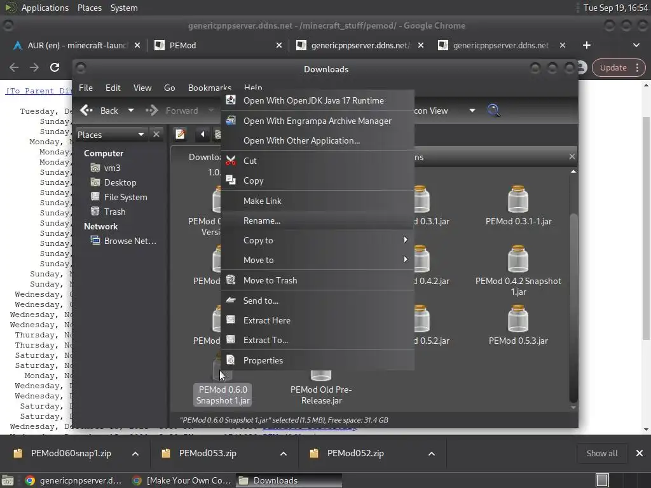The image size is (651, 488).
Task: Expand PEMod052.zip download options
Action: tap(432, 454)
